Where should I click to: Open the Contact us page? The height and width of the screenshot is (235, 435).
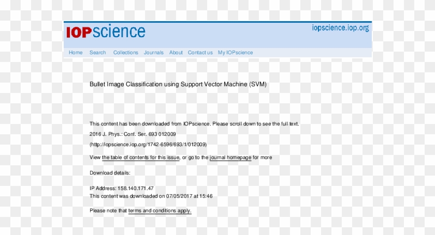pyautogui.click(x=200, y=53)
